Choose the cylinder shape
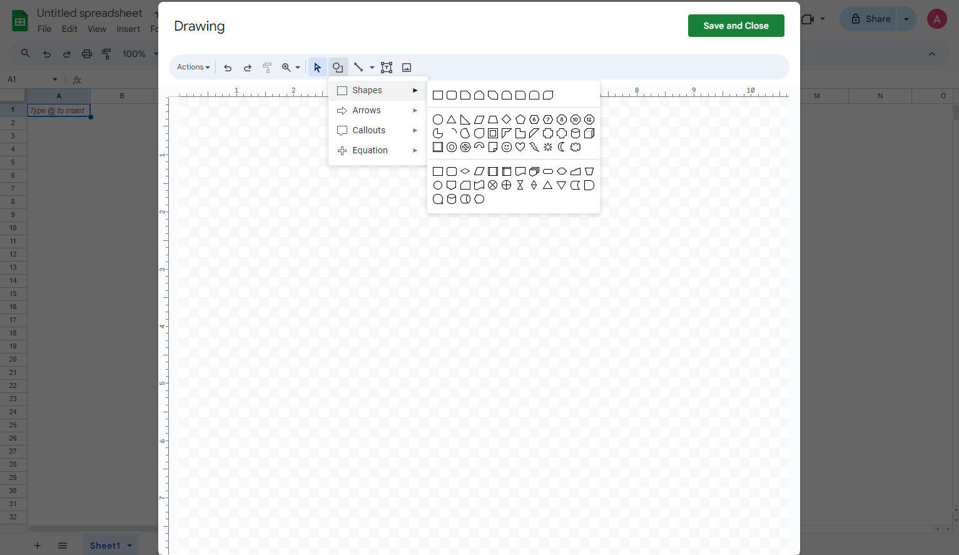Viewport: 959px width, 555px height. (575, 133)
